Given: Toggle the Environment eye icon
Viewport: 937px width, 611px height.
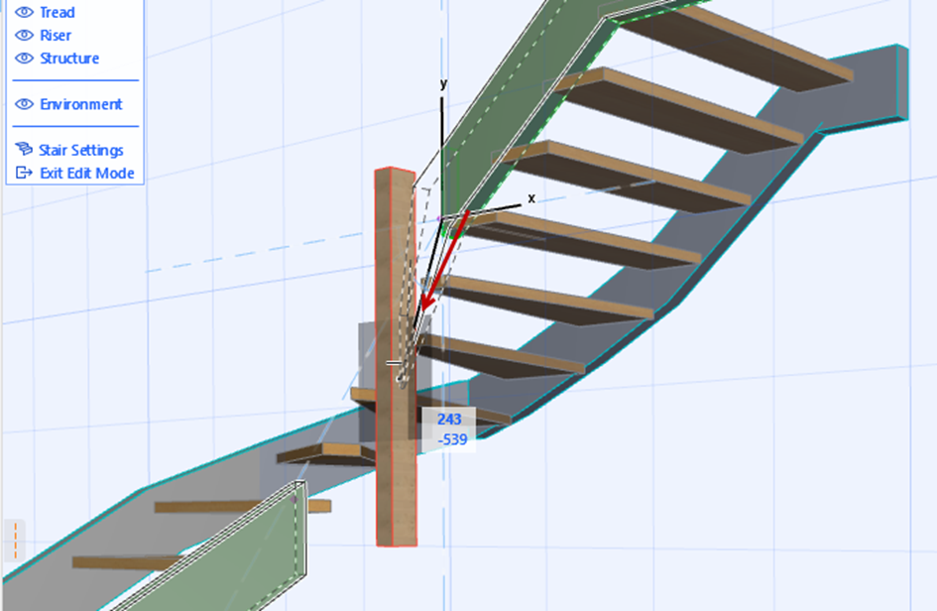Looking at the screenshot, I should point(24,104).
